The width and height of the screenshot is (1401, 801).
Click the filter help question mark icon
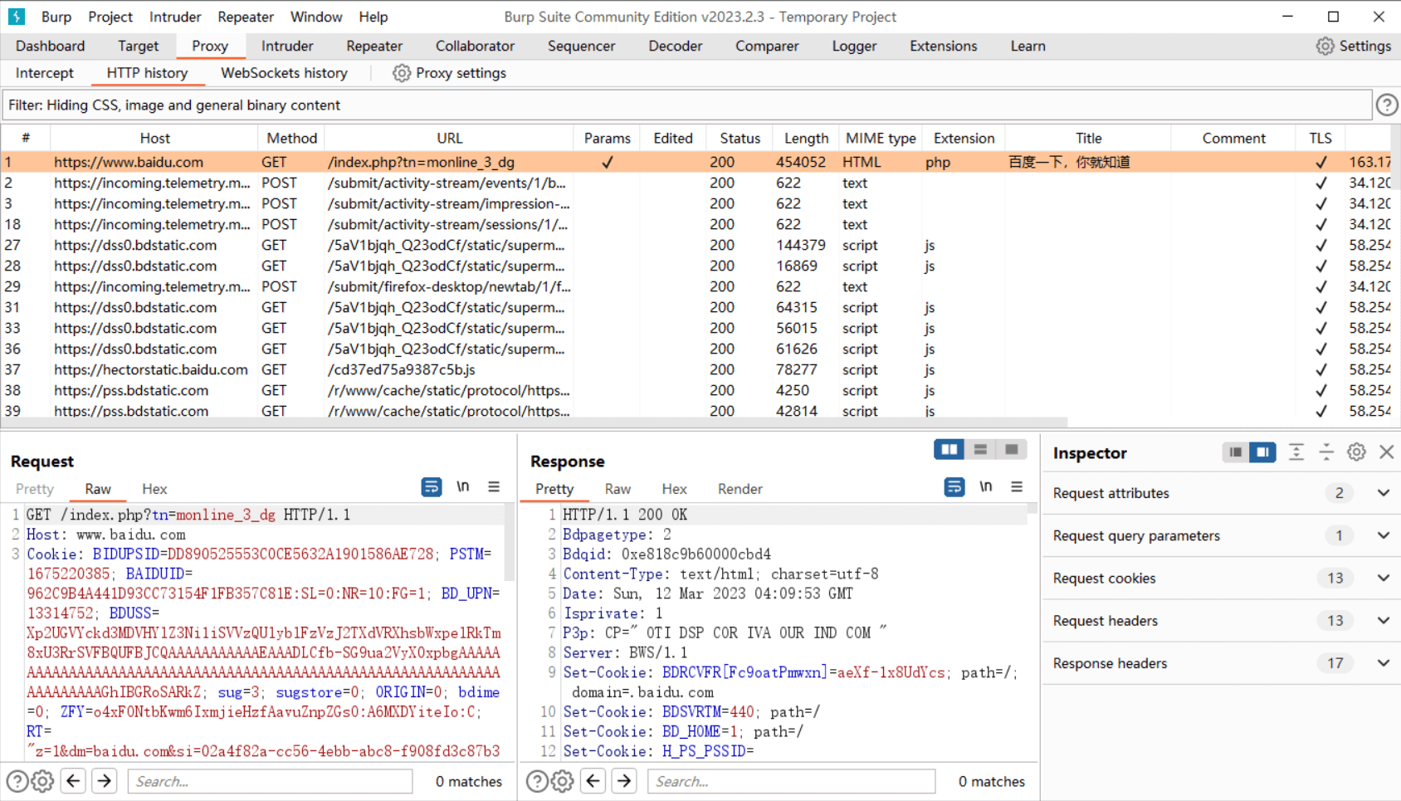(x=1386, y=105)
